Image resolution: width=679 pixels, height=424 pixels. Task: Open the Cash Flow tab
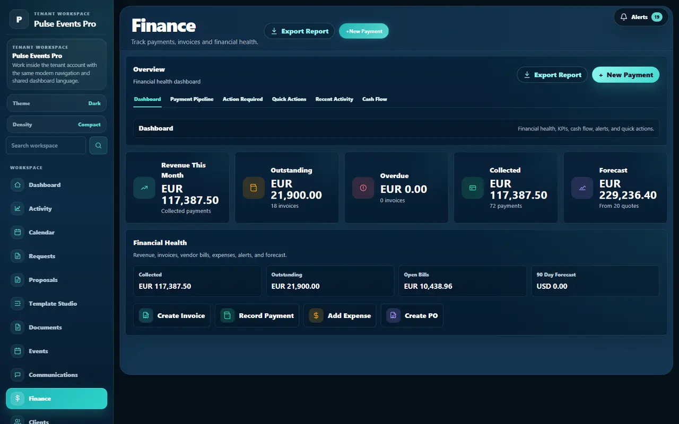(375, 99)
